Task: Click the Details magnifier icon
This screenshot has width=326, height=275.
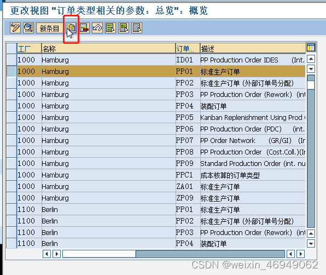Action: (28, 28)
